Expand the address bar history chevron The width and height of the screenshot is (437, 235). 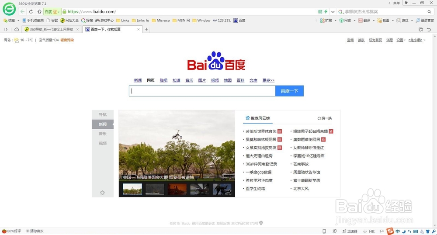pyautogui.click(x=333, y=12)
